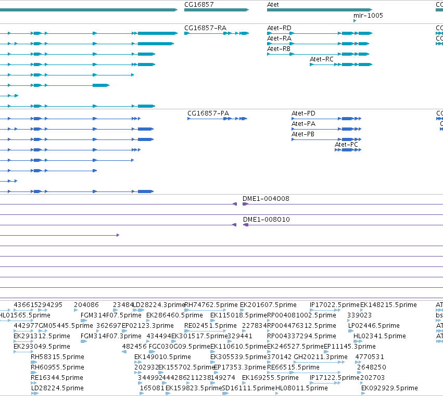Select the teal Atet gene bar

tap(320, 10)
